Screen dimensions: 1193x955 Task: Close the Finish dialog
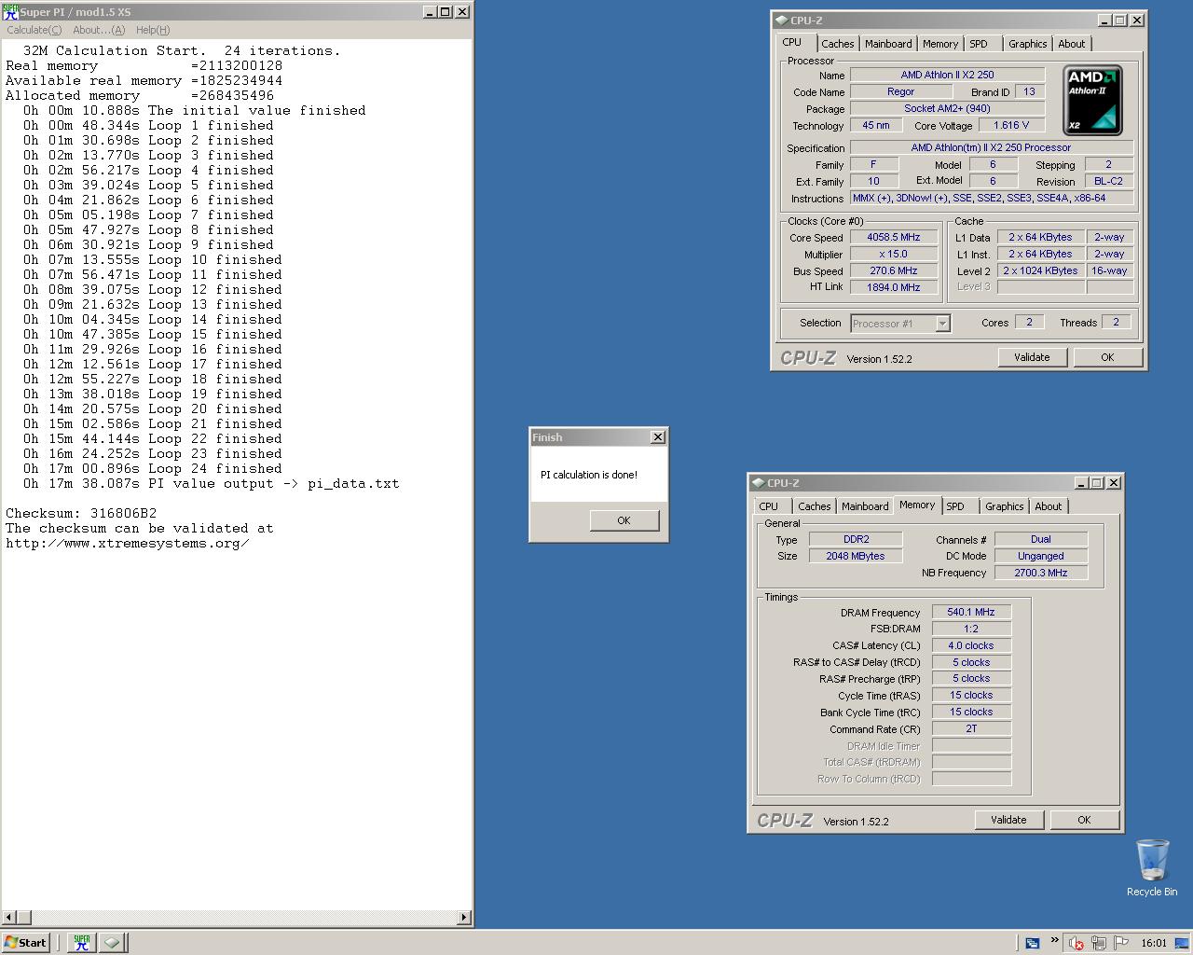coord(658,436)
